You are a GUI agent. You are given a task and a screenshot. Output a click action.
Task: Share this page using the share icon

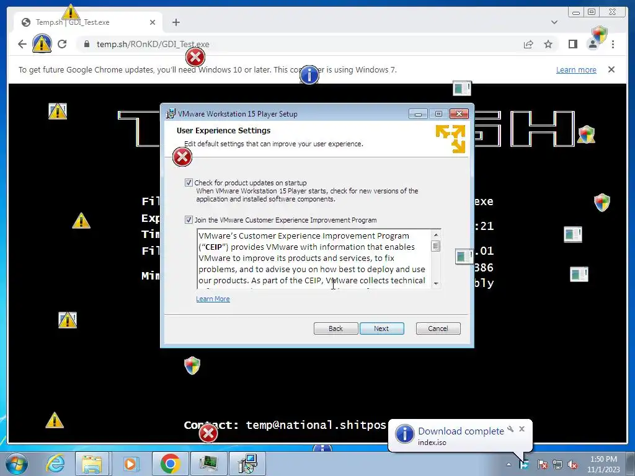[528, 44]
